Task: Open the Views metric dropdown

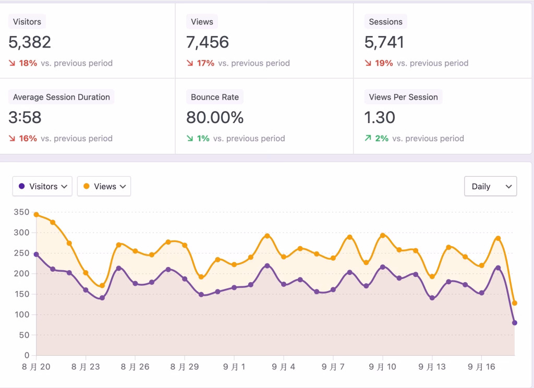Action: tap(104, 186)
